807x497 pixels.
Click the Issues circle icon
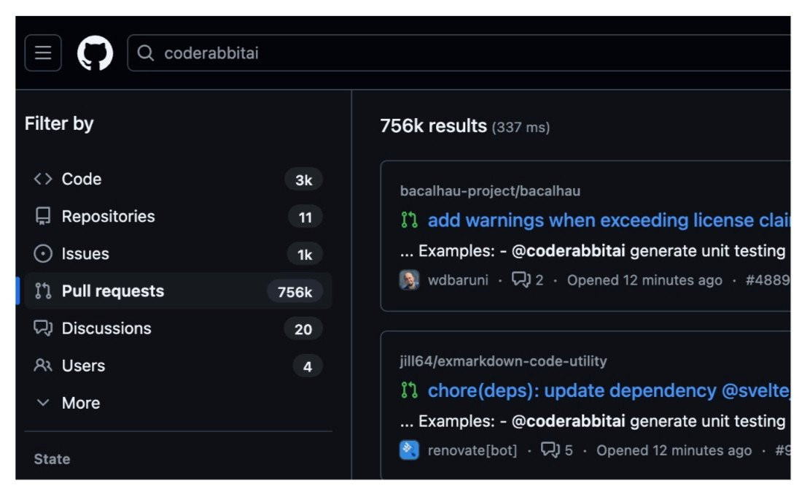[x=43, y=253]
